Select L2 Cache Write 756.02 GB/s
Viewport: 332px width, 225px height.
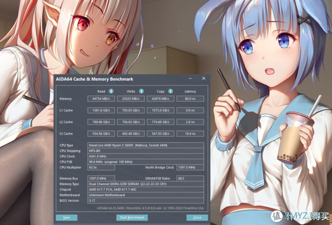tap(131, 122)
